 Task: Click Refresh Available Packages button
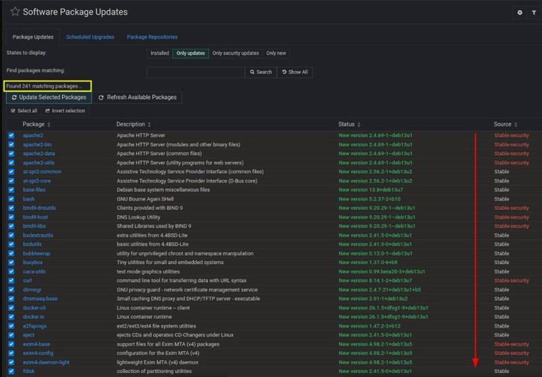(x=138, y=97)
